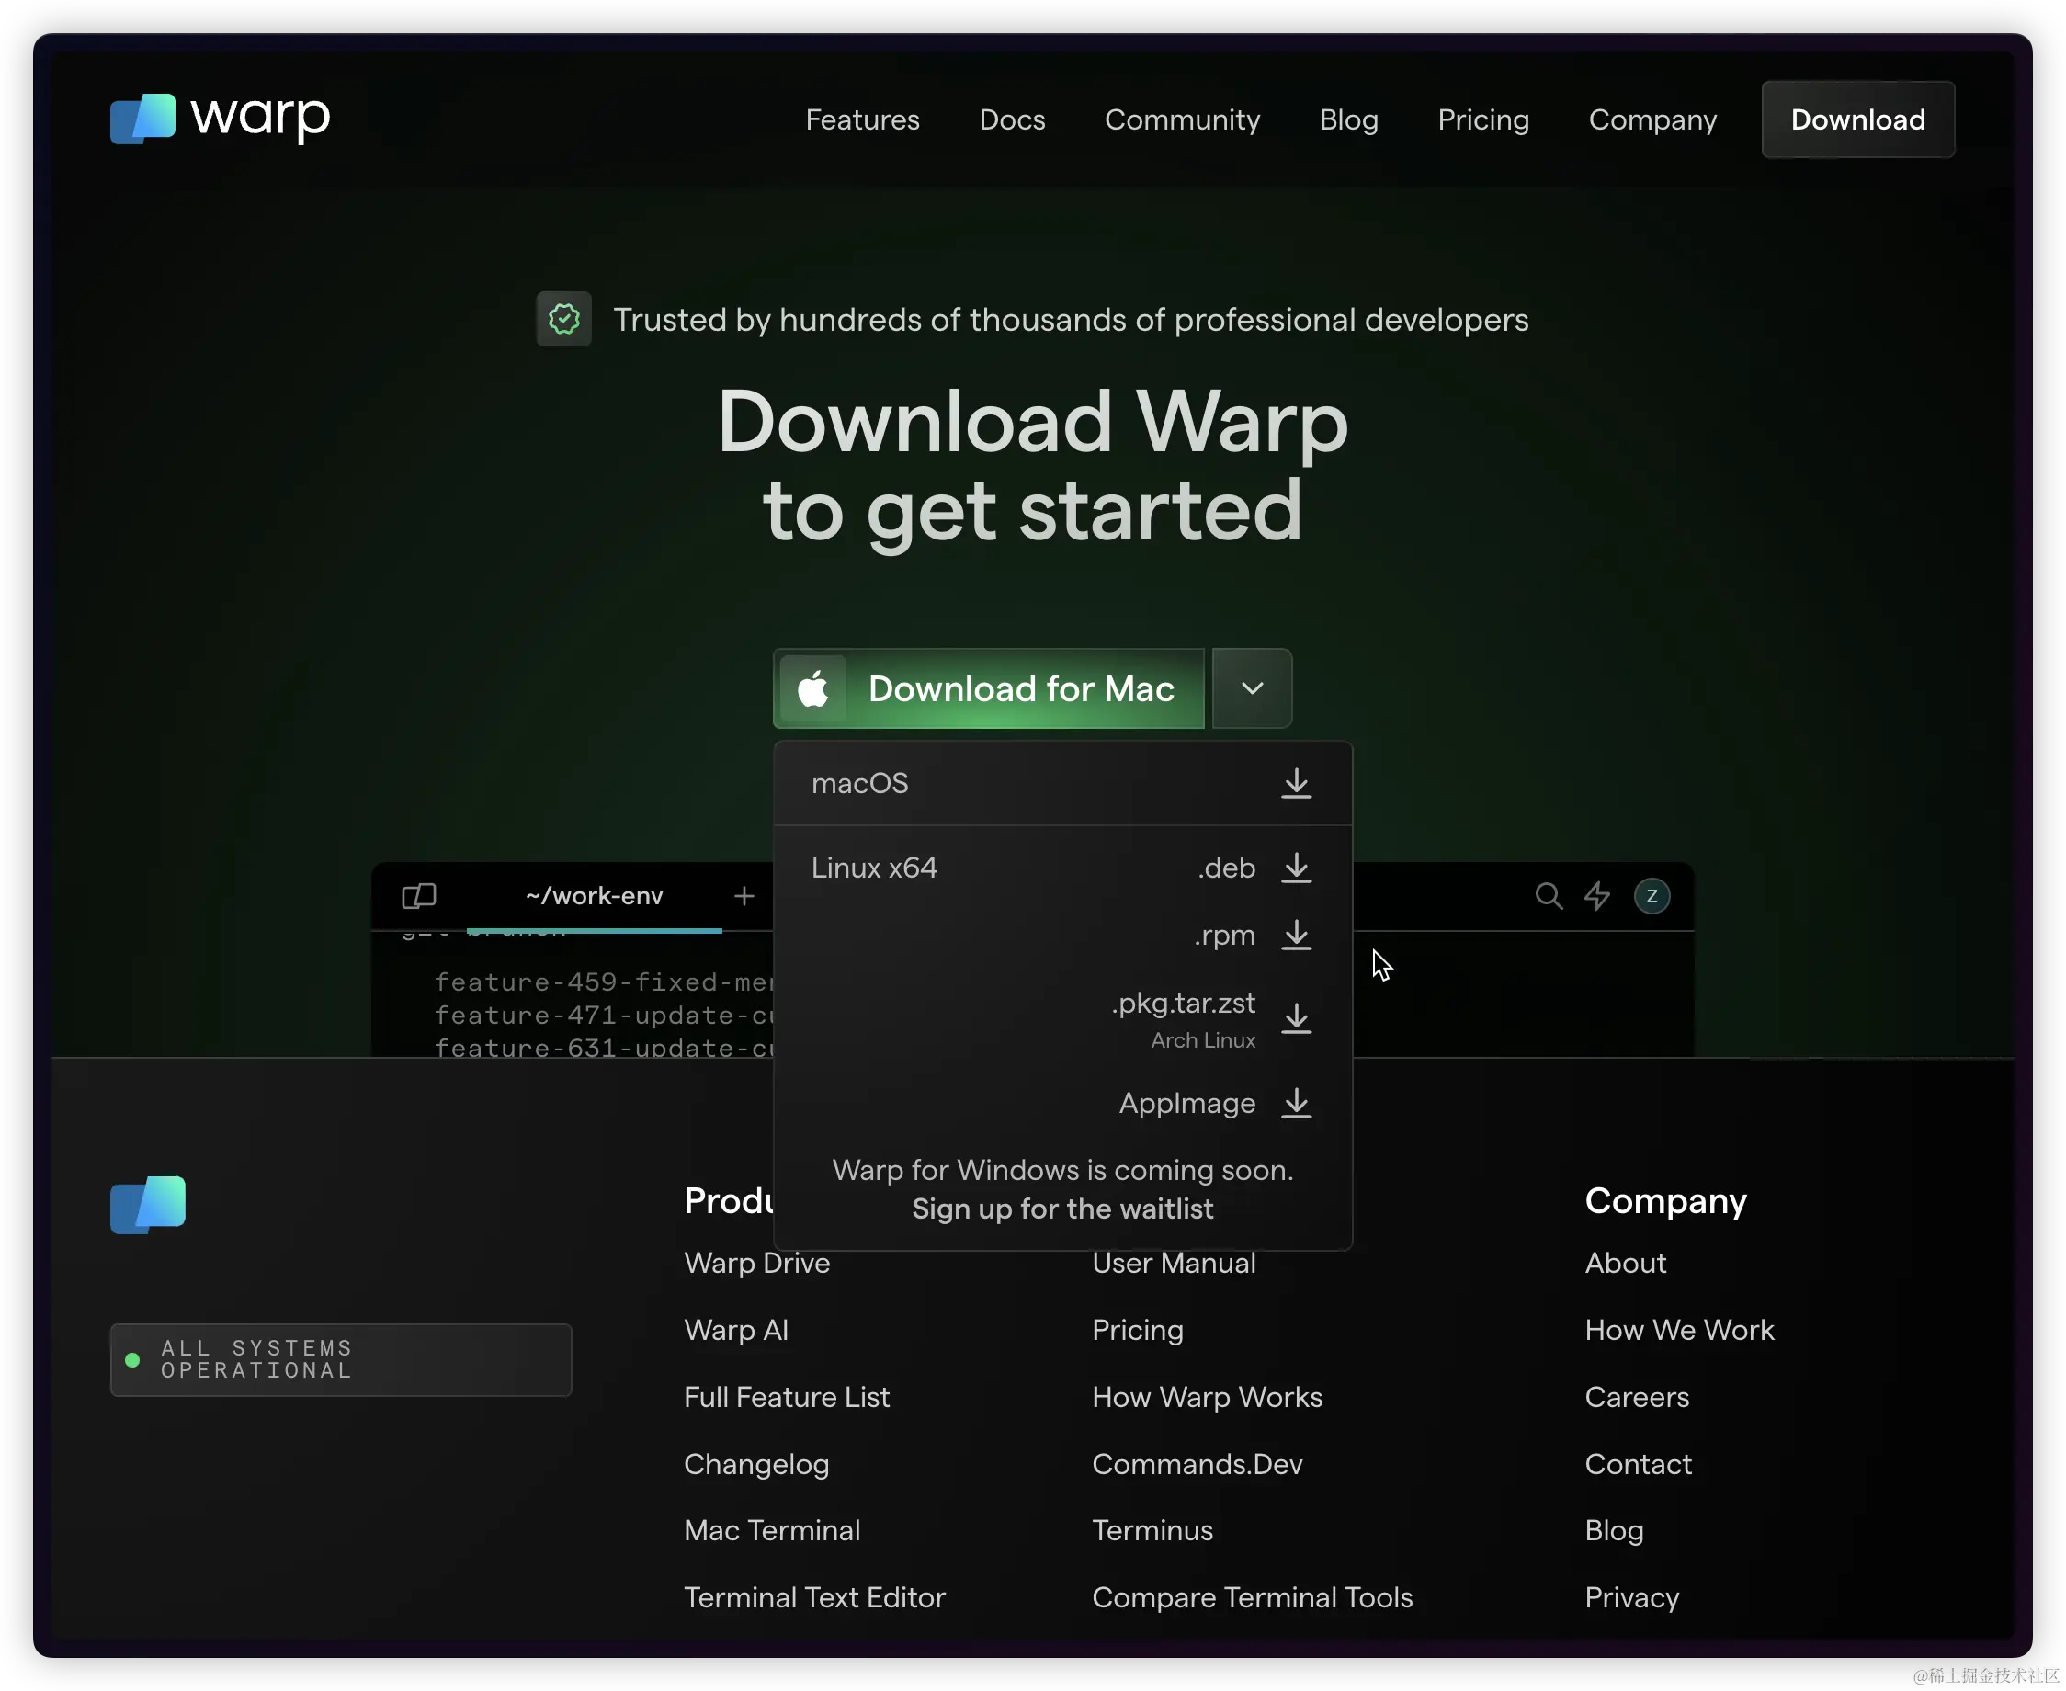The height and width of the screenshot is (1691, 2066).
Task: Click the lightning bolt icon in terminal
Action: point(1596,896)
